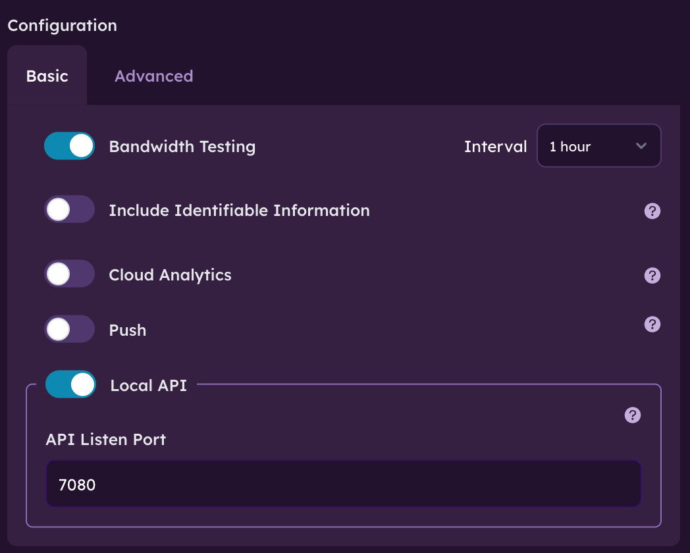
Task: Click the Local API label text
Action: click(x=147, y=384)
